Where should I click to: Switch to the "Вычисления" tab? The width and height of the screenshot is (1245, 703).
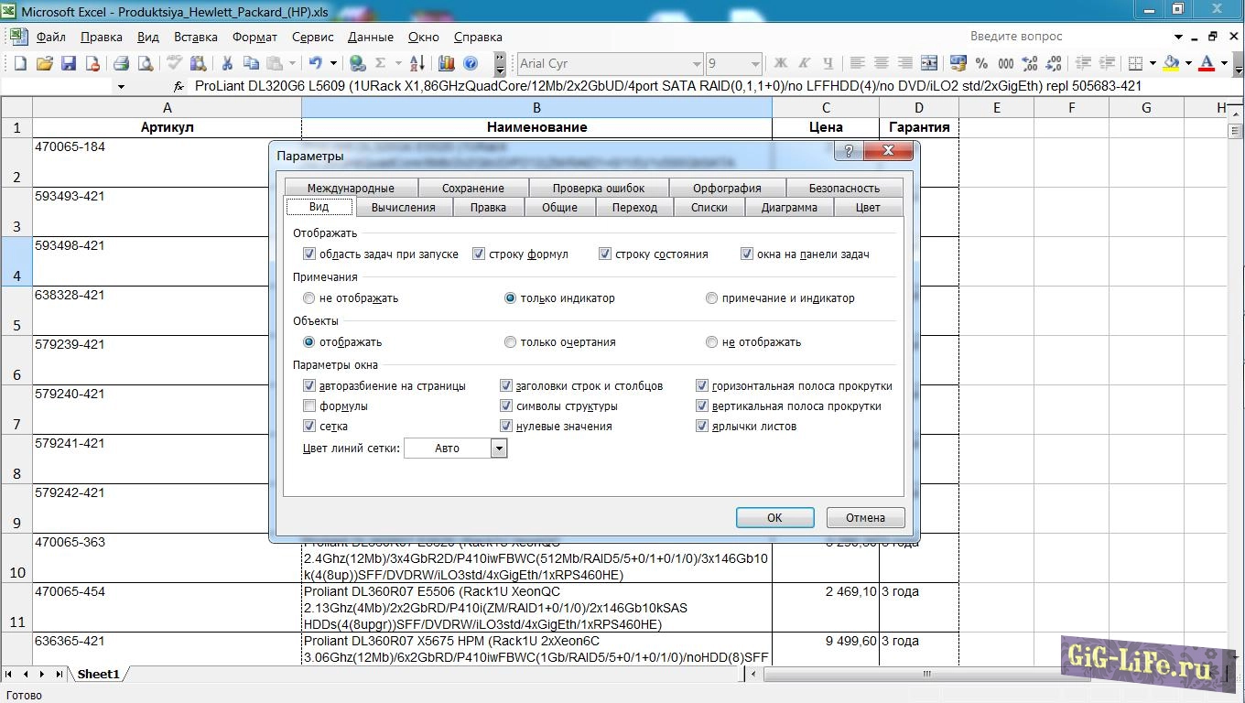pyautogui.click(x=403, y=208)
